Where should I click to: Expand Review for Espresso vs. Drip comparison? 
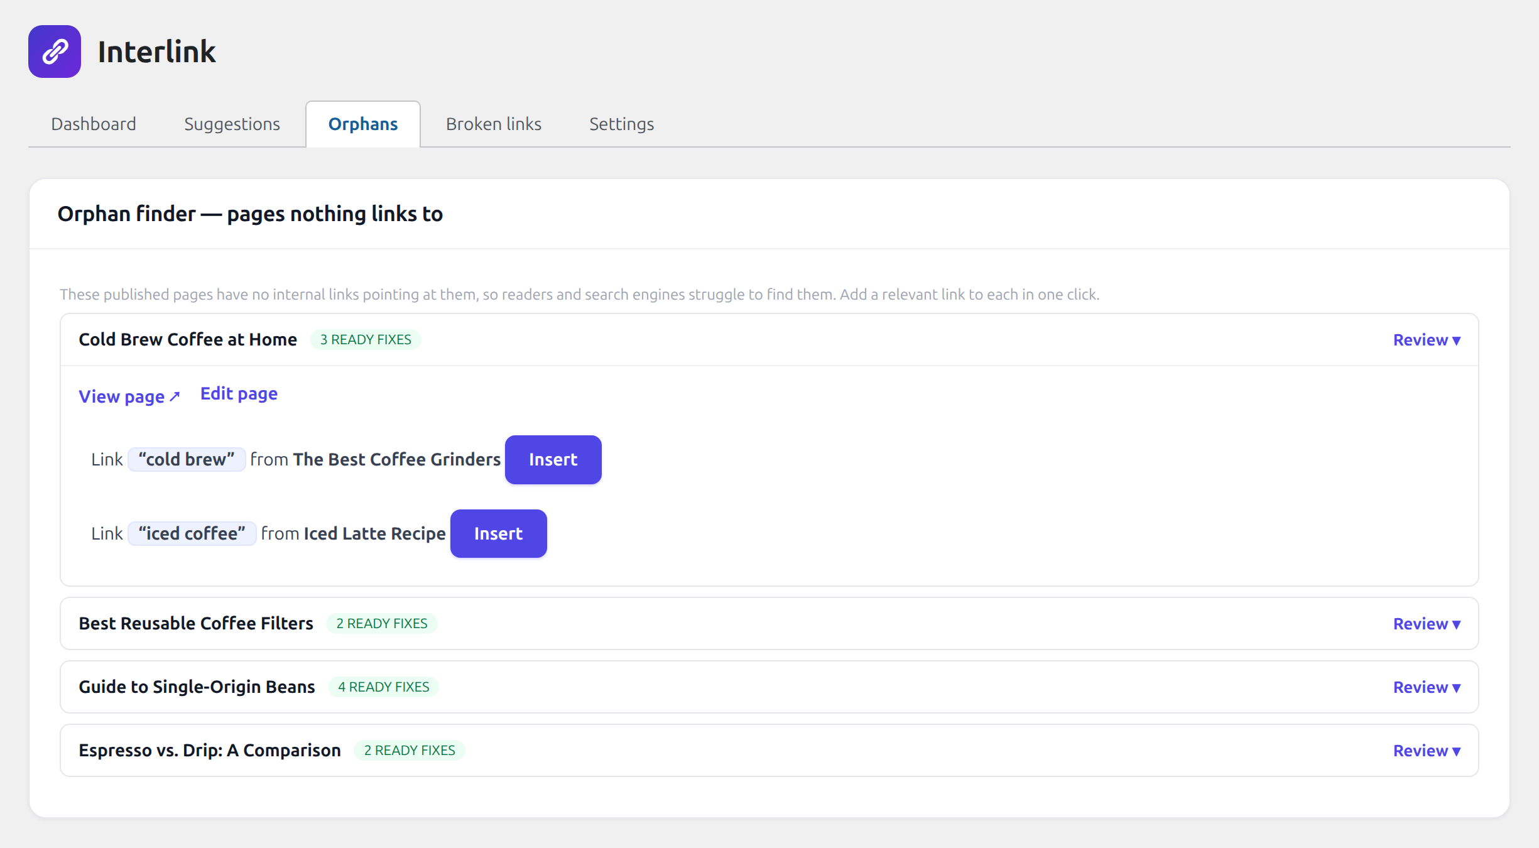click(1427, 751)
